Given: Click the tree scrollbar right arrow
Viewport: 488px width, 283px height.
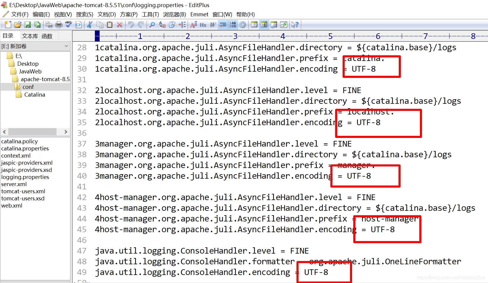Looking at the screenshot, I should click(66, 132).
